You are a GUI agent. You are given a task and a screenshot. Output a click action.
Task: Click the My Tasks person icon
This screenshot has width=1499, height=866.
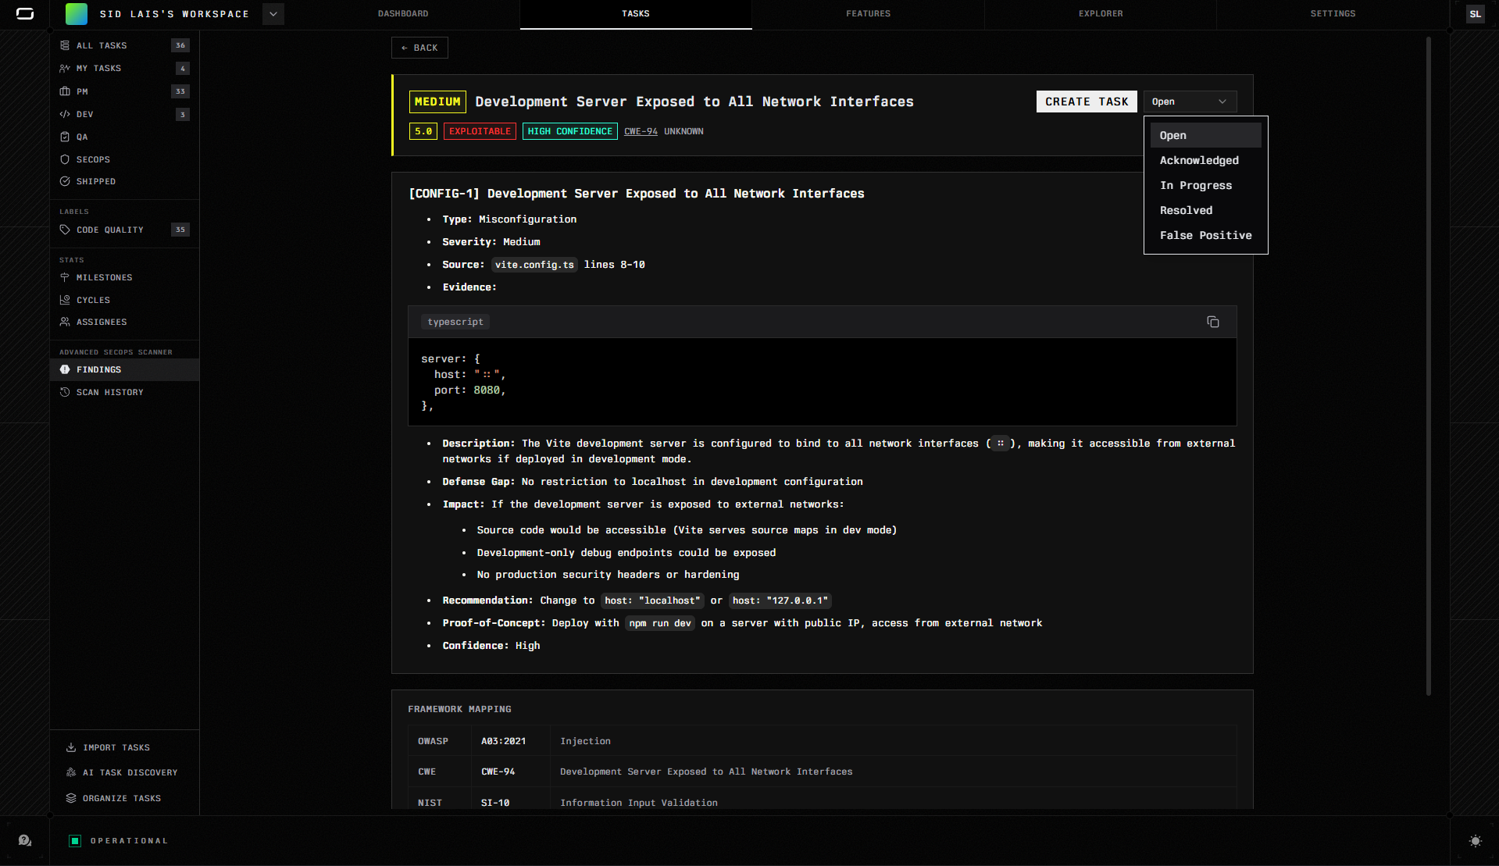(65, 69)
